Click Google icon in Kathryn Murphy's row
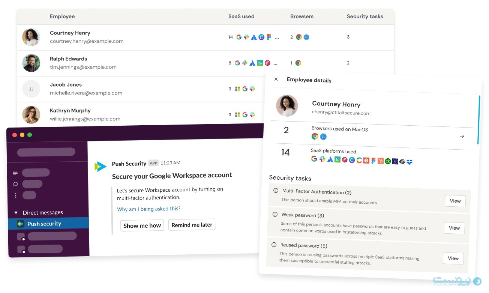 245,115
